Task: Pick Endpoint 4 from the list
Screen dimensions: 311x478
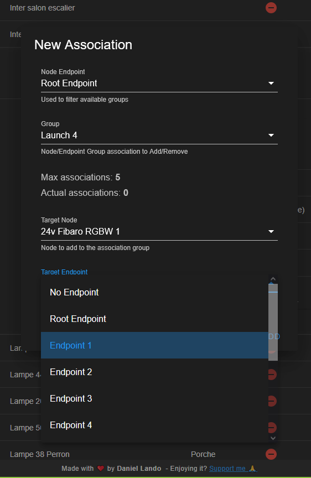Action: point(154,425)
